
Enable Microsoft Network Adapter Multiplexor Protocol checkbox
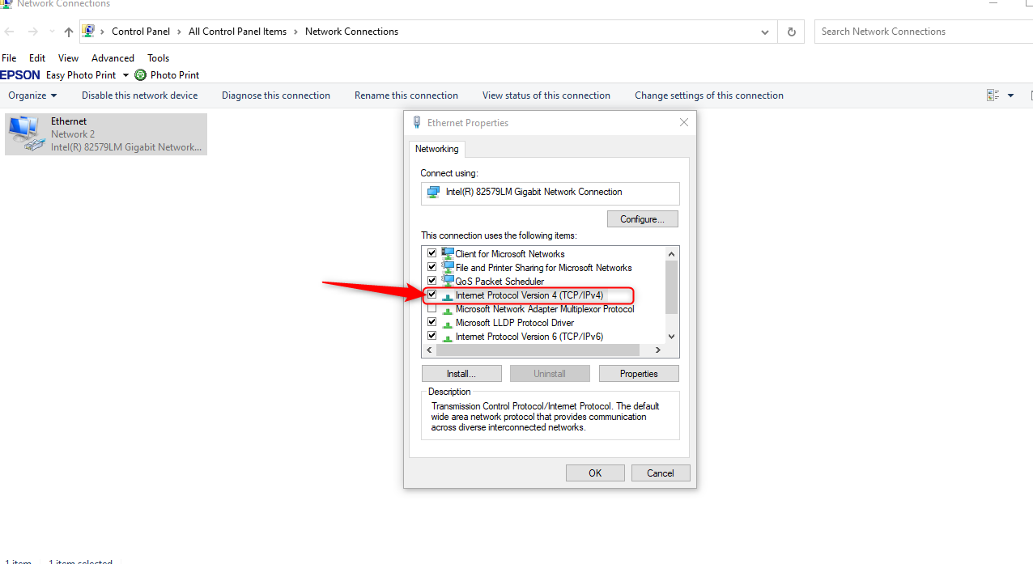[431, 309]
